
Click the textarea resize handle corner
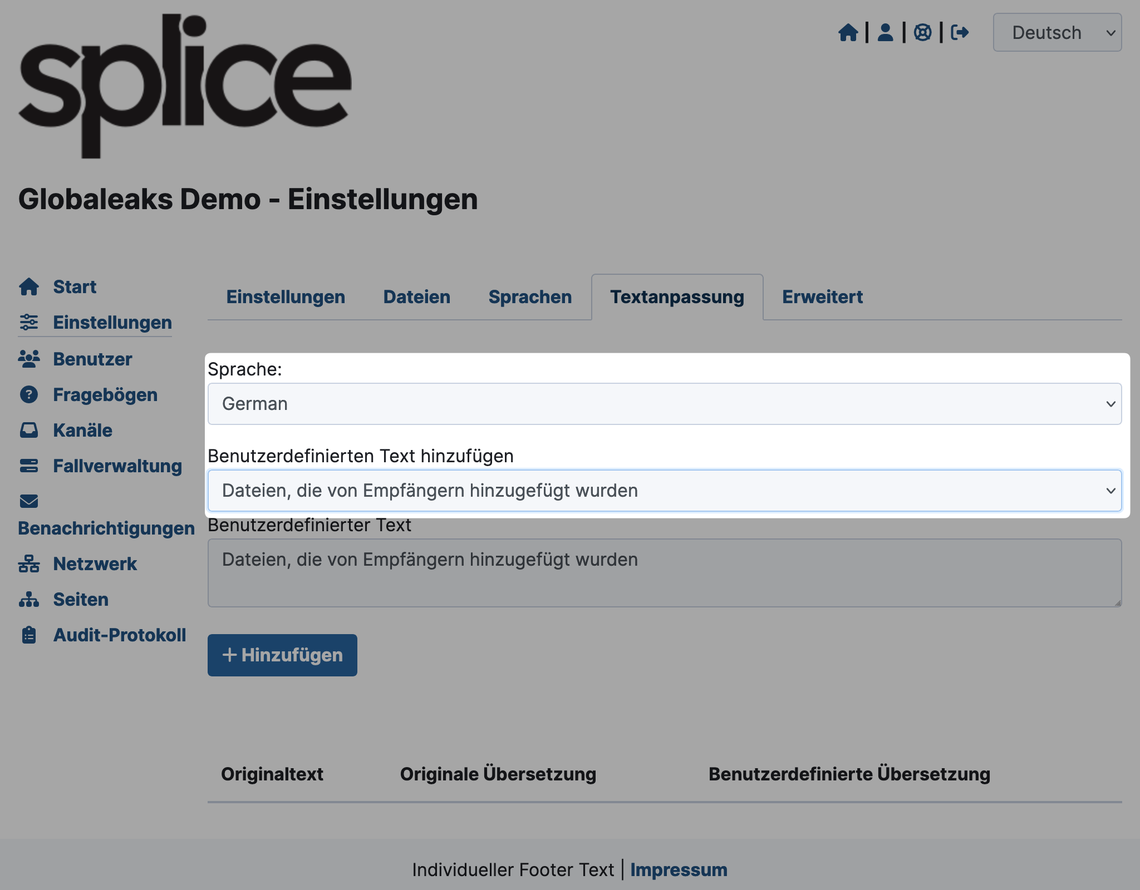[1117, 602]
